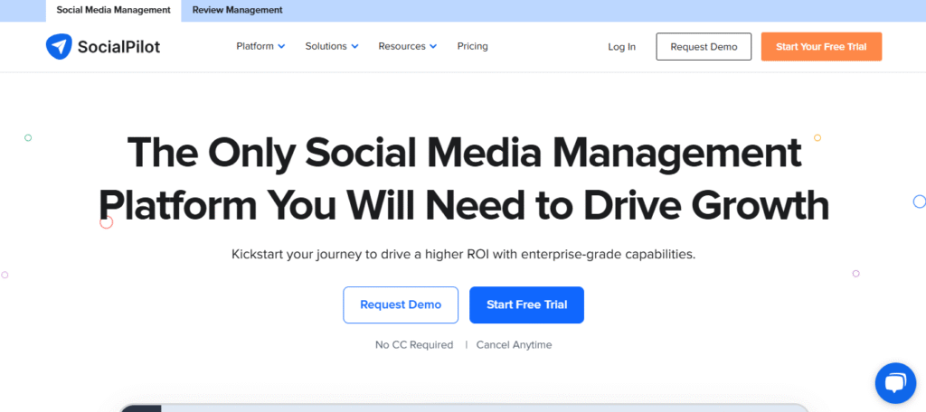The height and width of the screenshot is (412, 926).
Task: Expand the Solutions dropdown chevron
Action: click(354, 47)
